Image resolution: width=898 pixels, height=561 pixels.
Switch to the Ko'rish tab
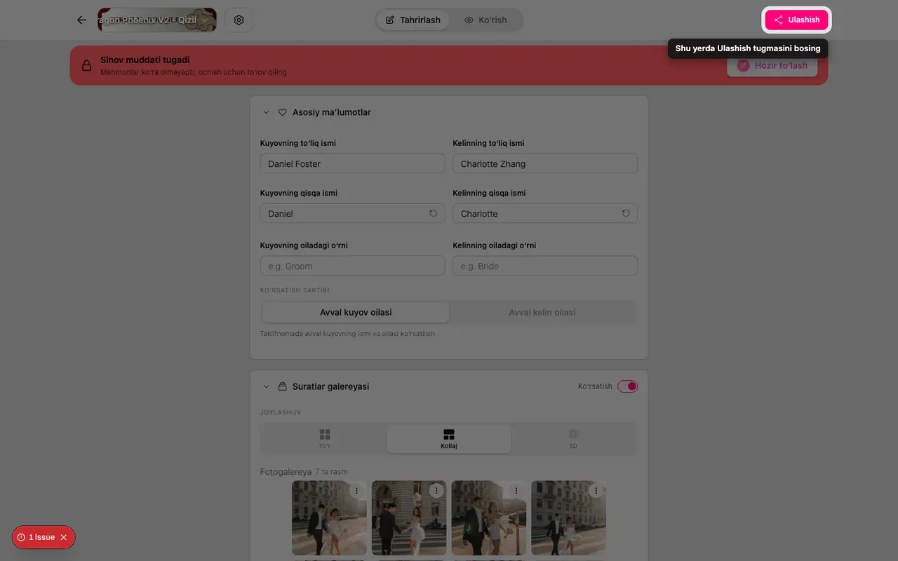[485, 20]
